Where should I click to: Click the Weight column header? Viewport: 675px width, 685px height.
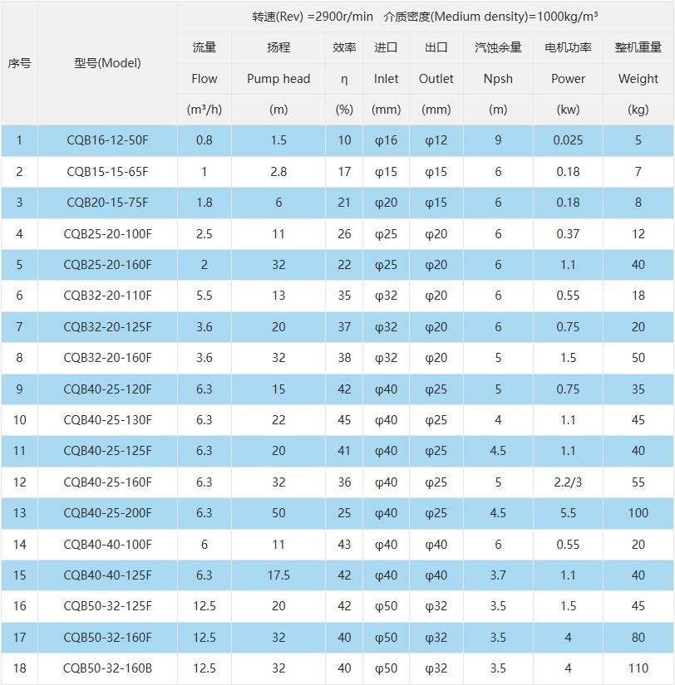tap(638, 79)
